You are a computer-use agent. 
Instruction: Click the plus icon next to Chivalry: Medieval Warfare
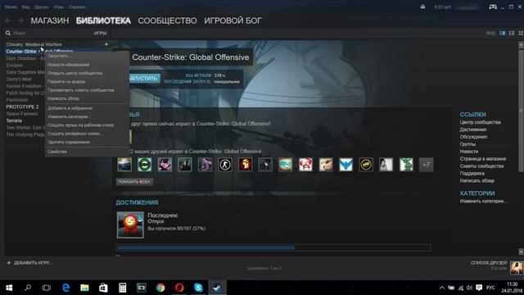pyautogui.click(x=106, y=44)
